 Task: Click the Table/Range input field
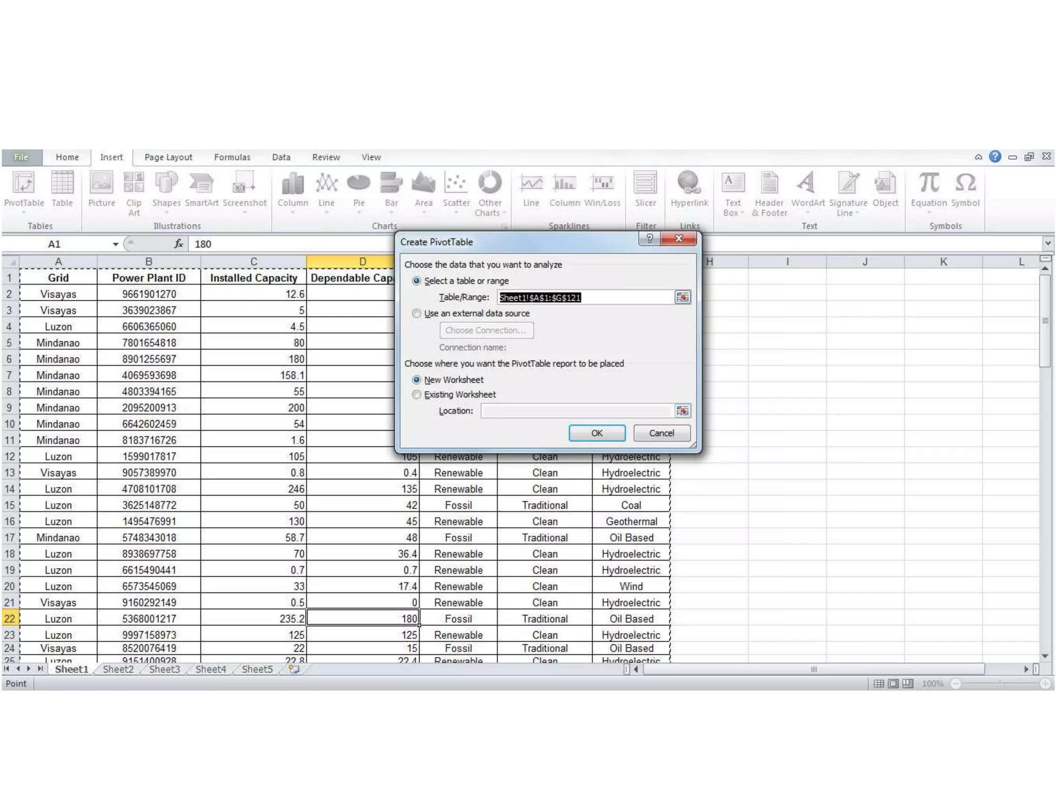click(585, 298)
